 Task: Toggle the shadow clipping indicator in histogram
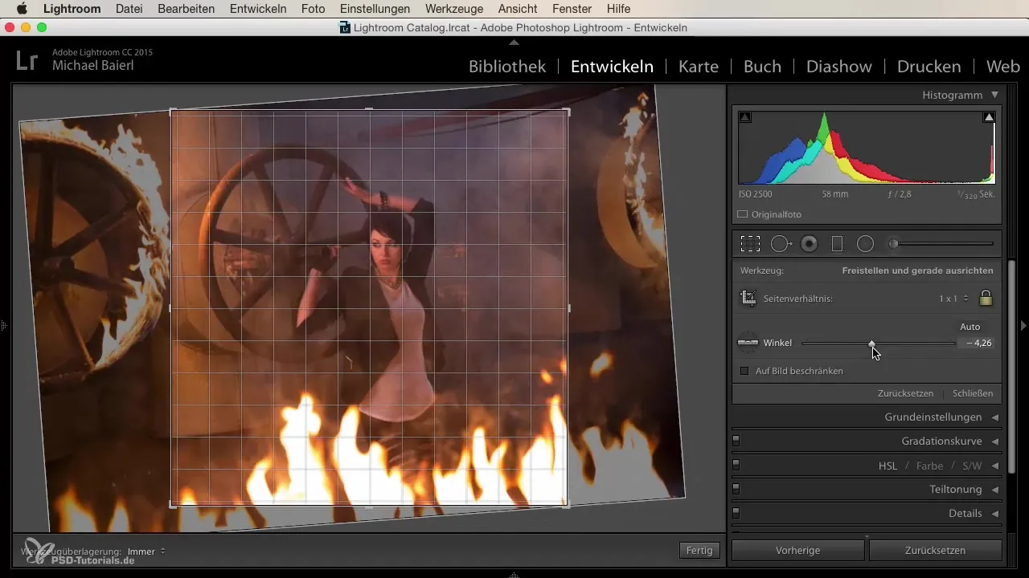pyautogui.click(x=745, y=117)
